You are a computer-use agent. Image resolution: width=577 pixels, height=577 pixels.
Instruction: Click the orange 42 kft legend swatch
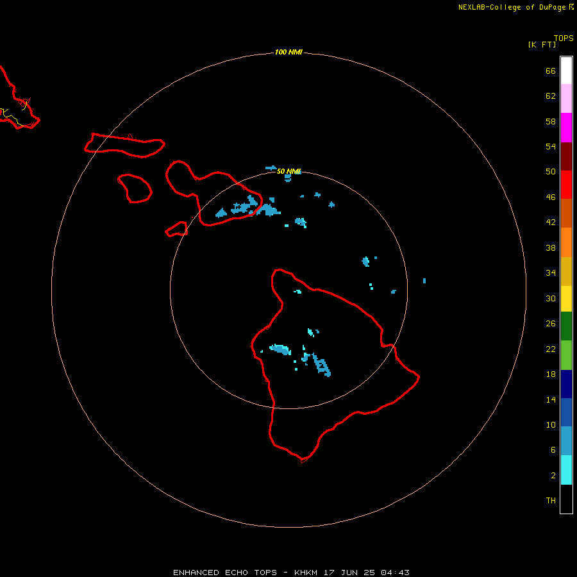(566, 242)
